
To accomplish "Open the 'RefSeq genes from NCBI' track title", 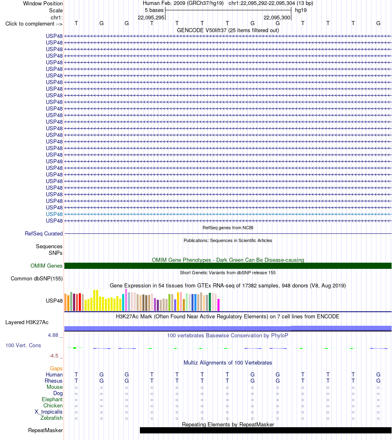I will tap(228, 228).
